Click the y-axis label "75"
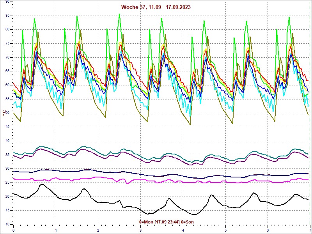 coord(7,43)
